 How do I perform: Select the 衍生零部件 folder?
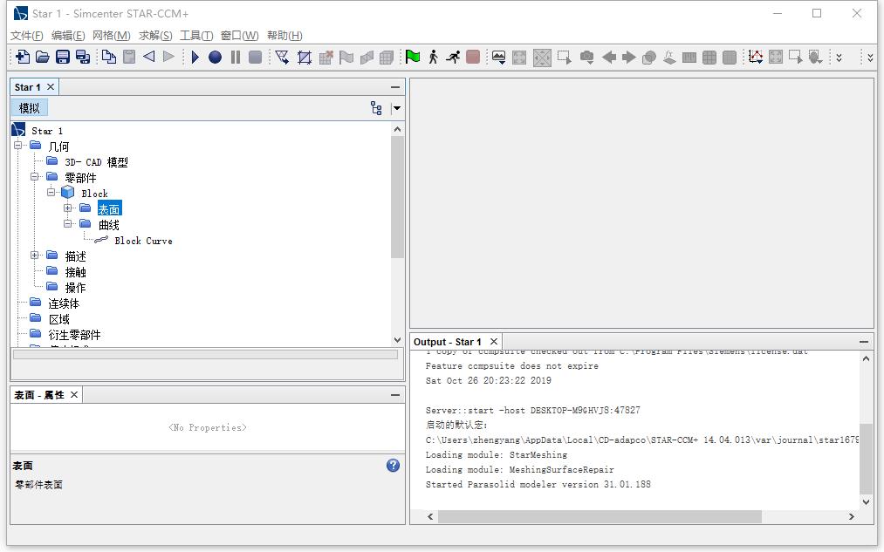tap(74, 335)
